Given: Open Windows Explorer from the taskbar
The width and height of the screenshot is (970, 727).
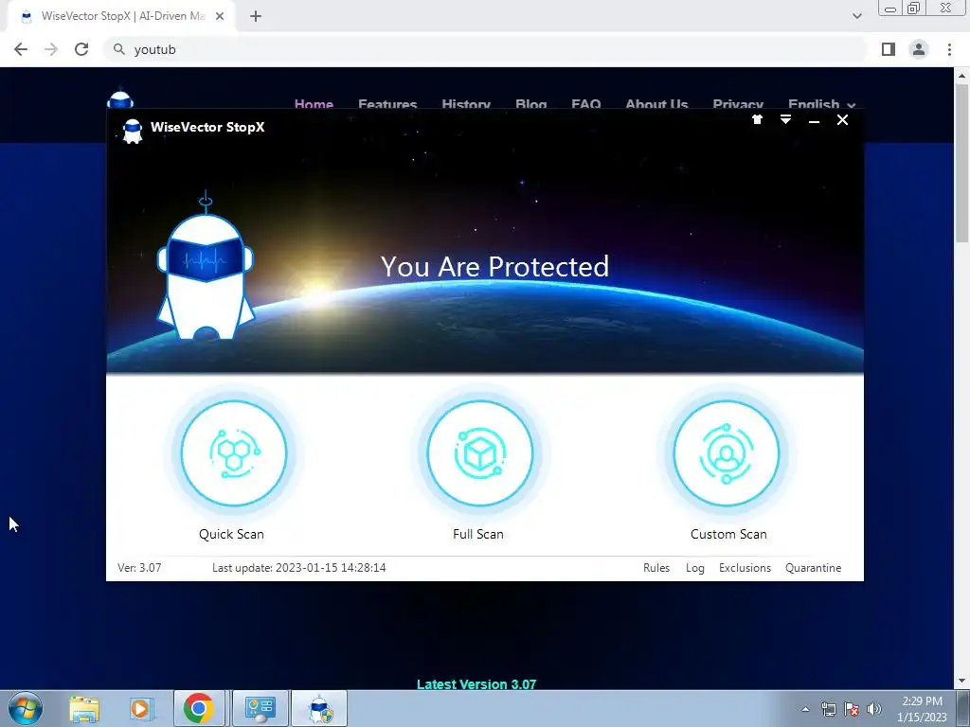Looking at the screenshot, I should [84, 708].
